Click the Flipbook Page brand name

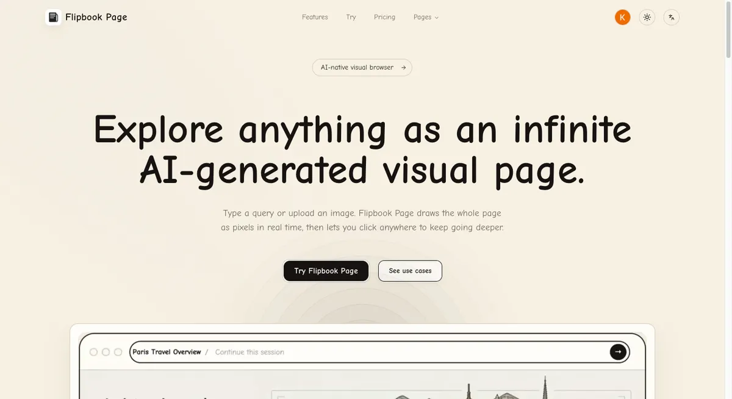pos(96,17)
